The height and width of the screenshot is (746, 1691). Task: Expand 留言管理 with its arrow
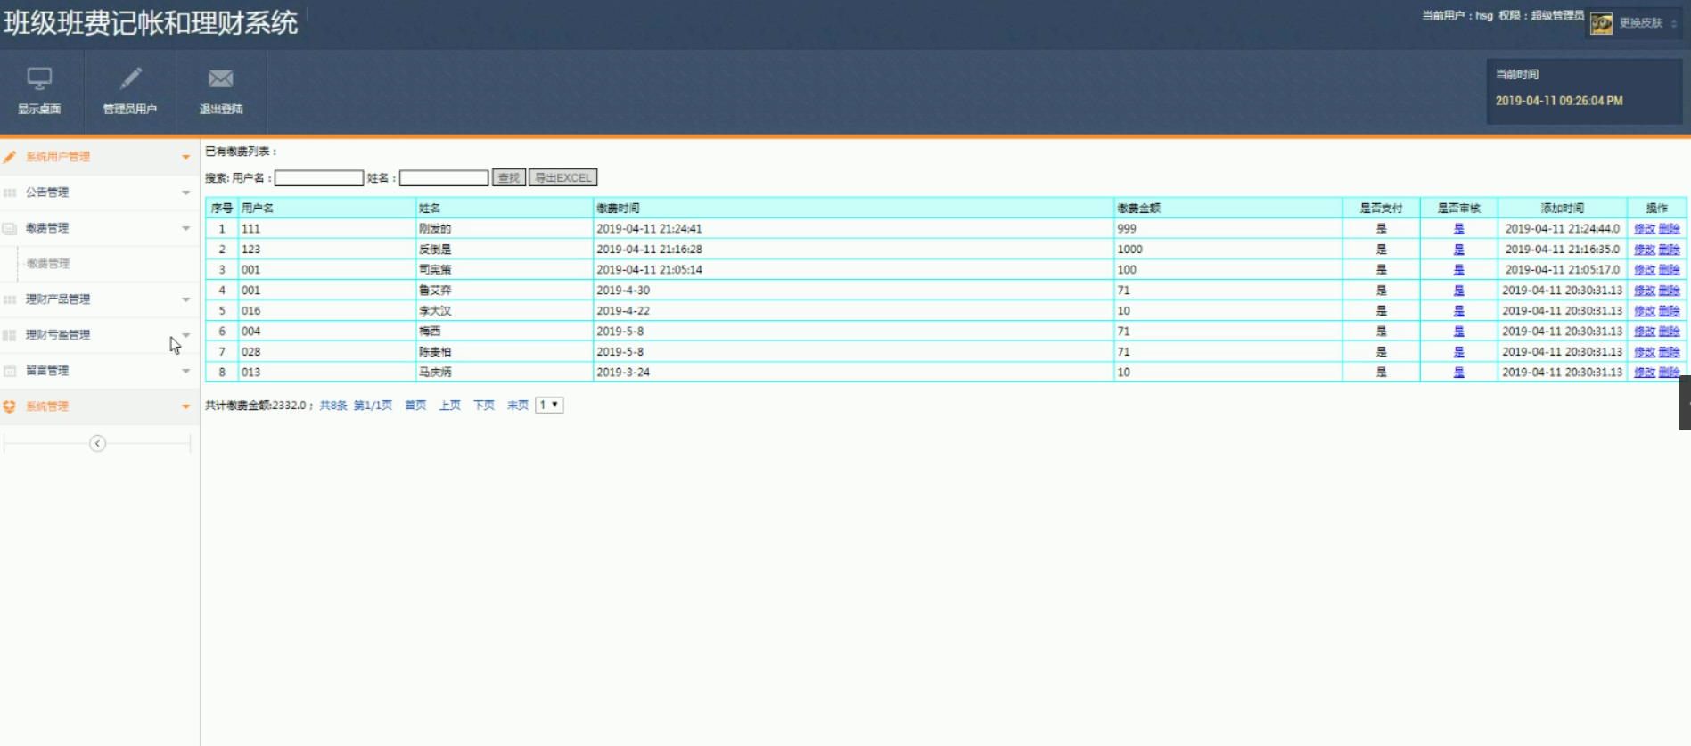click(185, 371)
